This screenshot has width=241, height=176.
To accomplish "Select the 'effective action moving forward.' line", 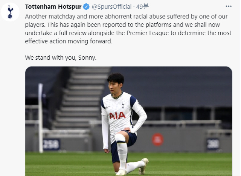I will 69,41.
